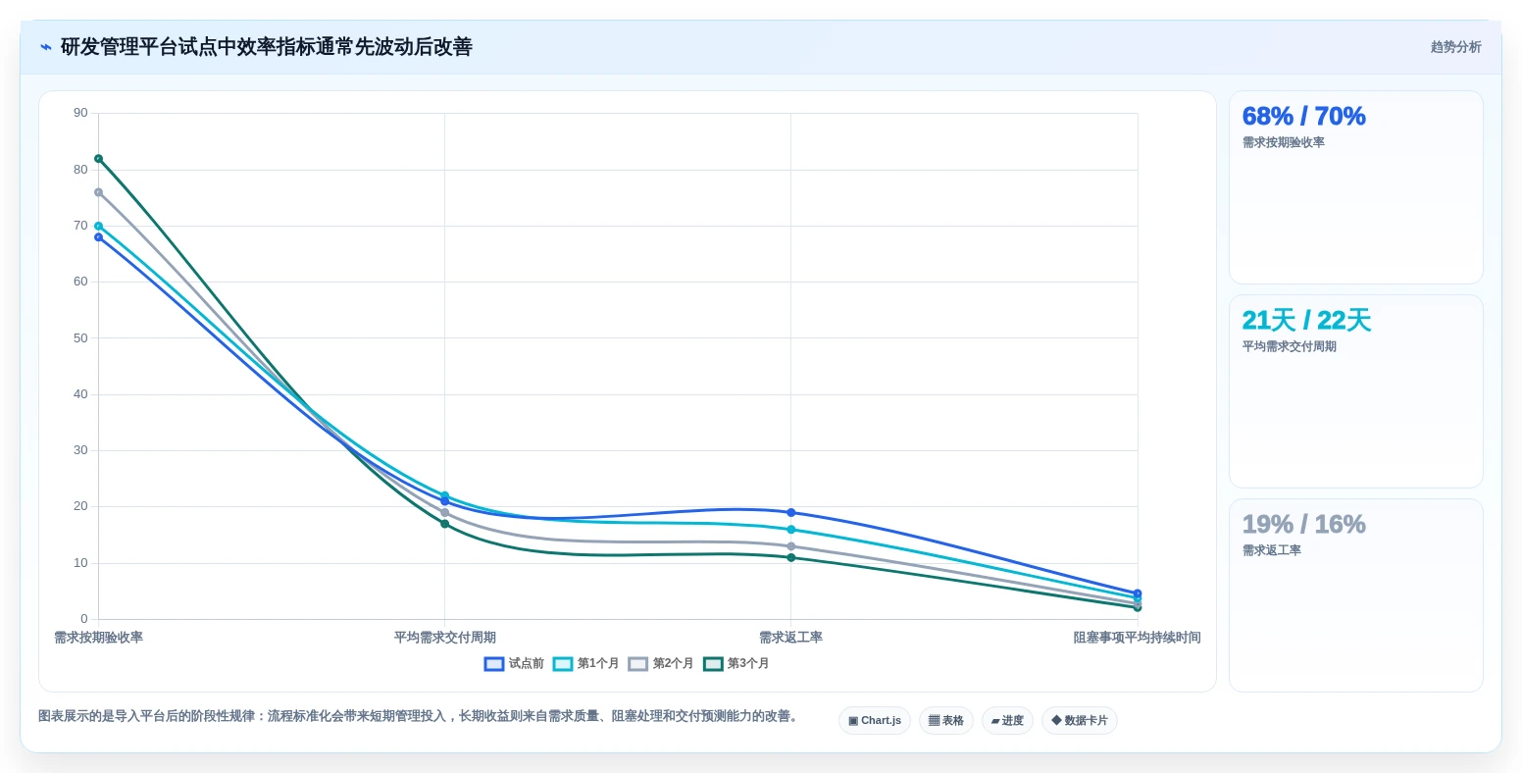Click the dark green 第3个月 legend box
The height and width of the screenshot is (773, 1522).
tap(713, 664)
